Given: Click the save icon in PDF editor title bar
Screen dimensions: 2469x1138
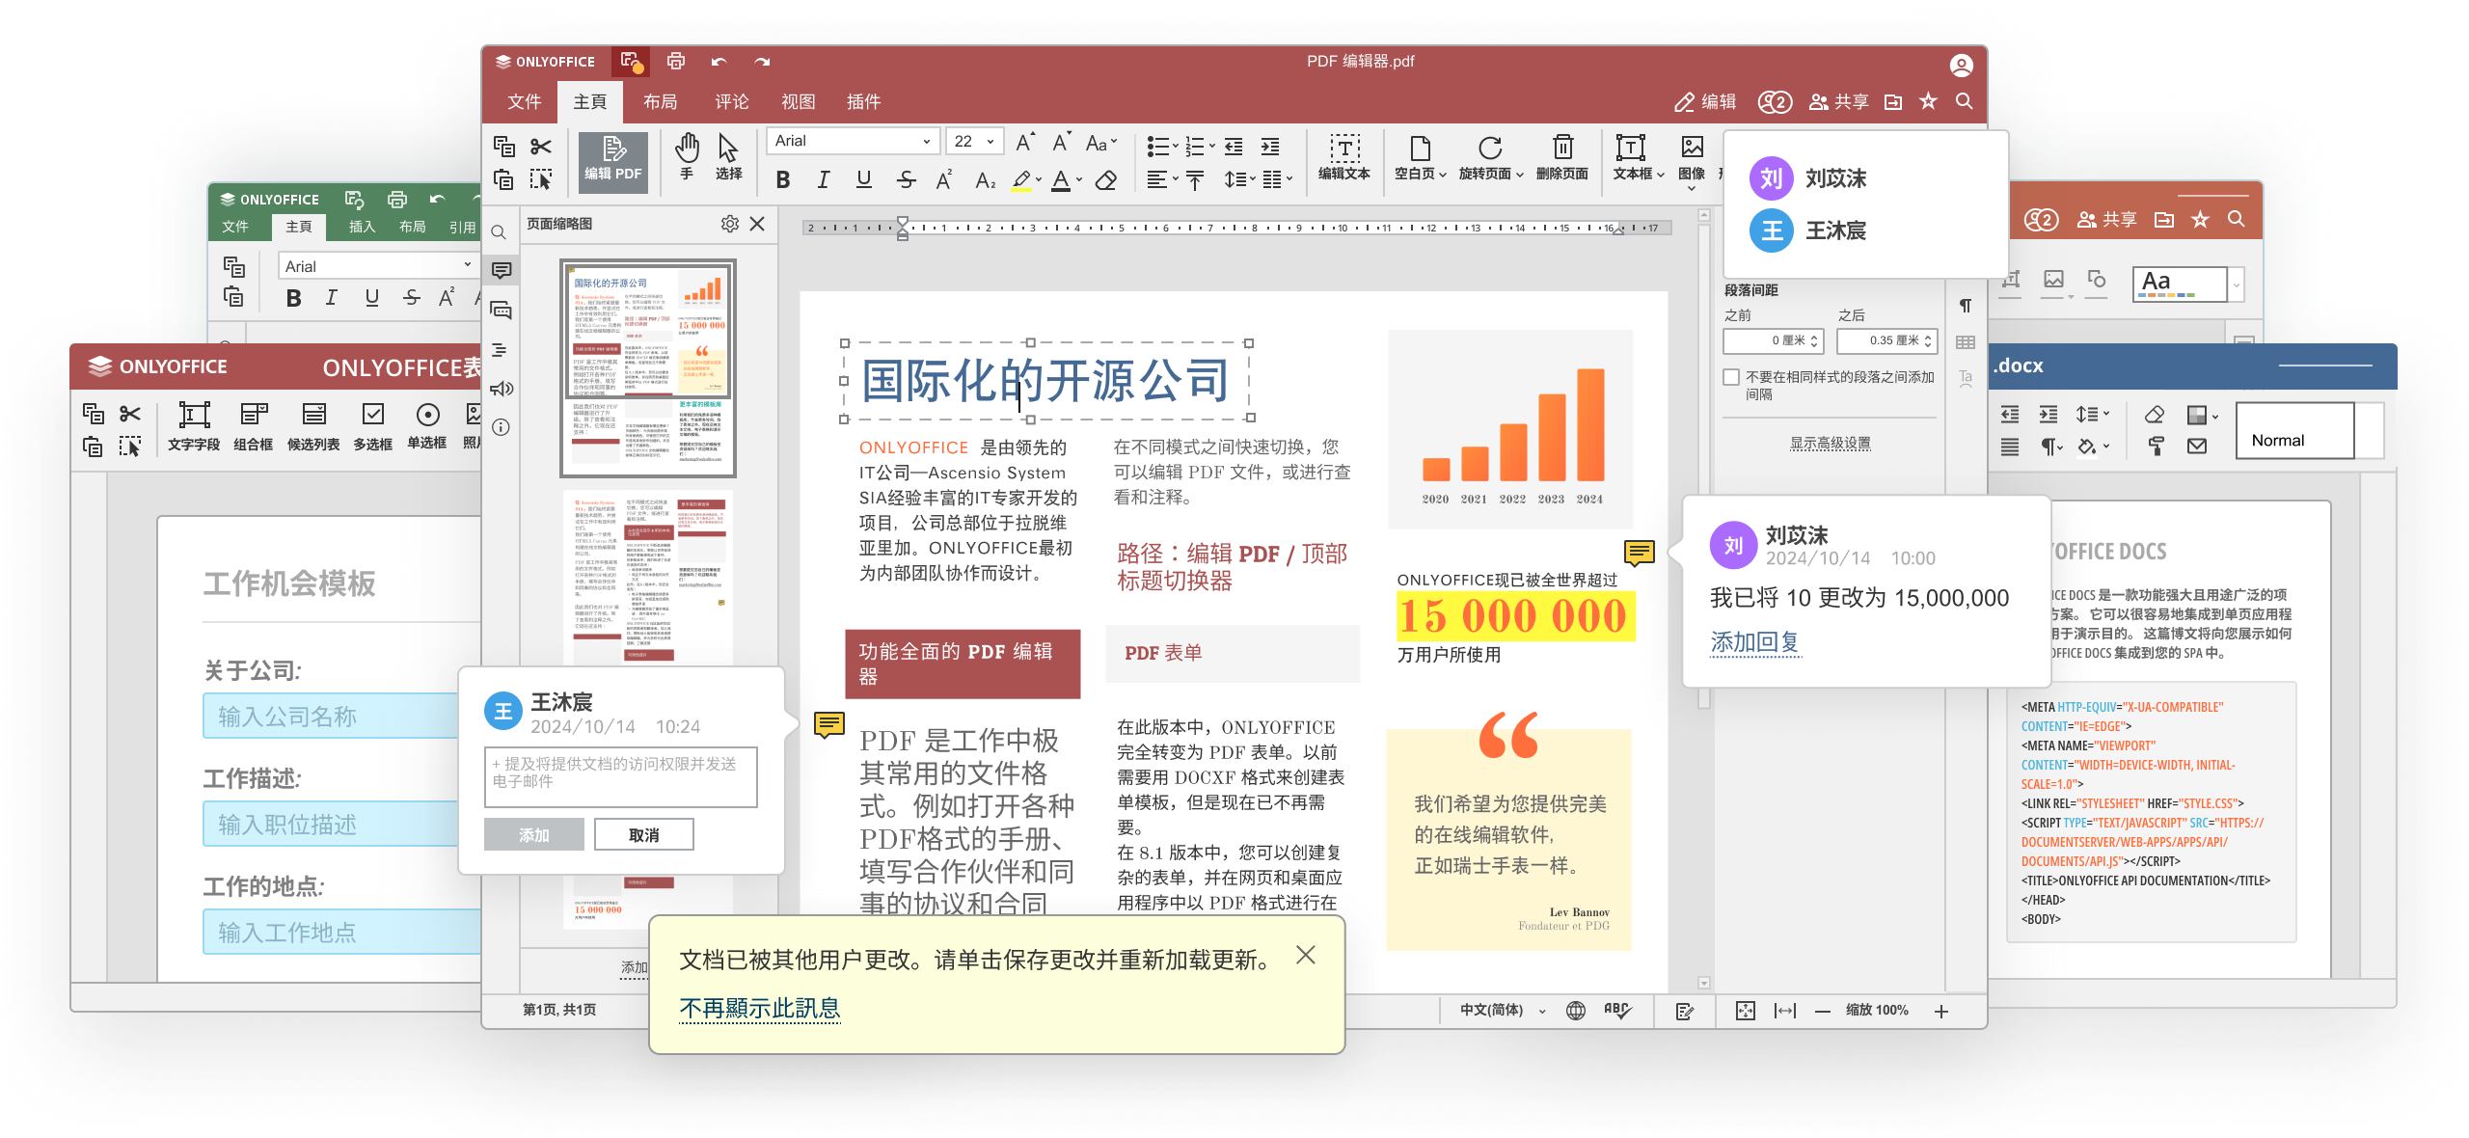Looking at the screenshot, I should point(631,62).
